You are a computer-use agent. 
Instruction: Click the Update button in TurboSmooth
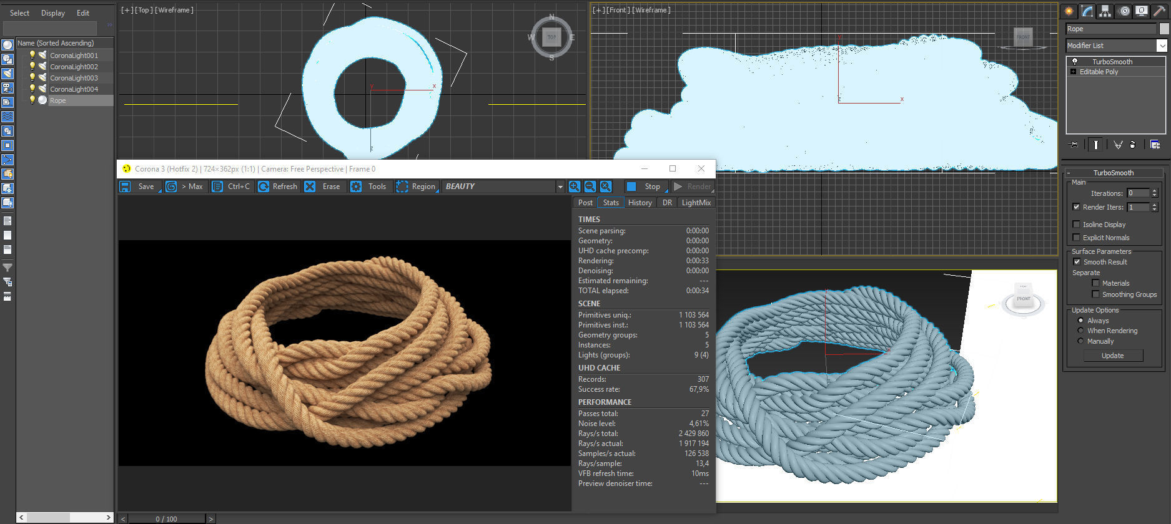(x=1113, y=356)
